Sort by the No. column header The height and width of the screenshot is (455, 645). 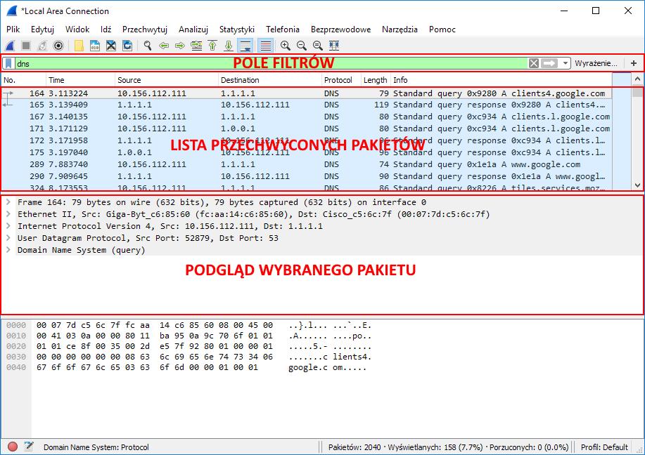click(x=23, y=80)
